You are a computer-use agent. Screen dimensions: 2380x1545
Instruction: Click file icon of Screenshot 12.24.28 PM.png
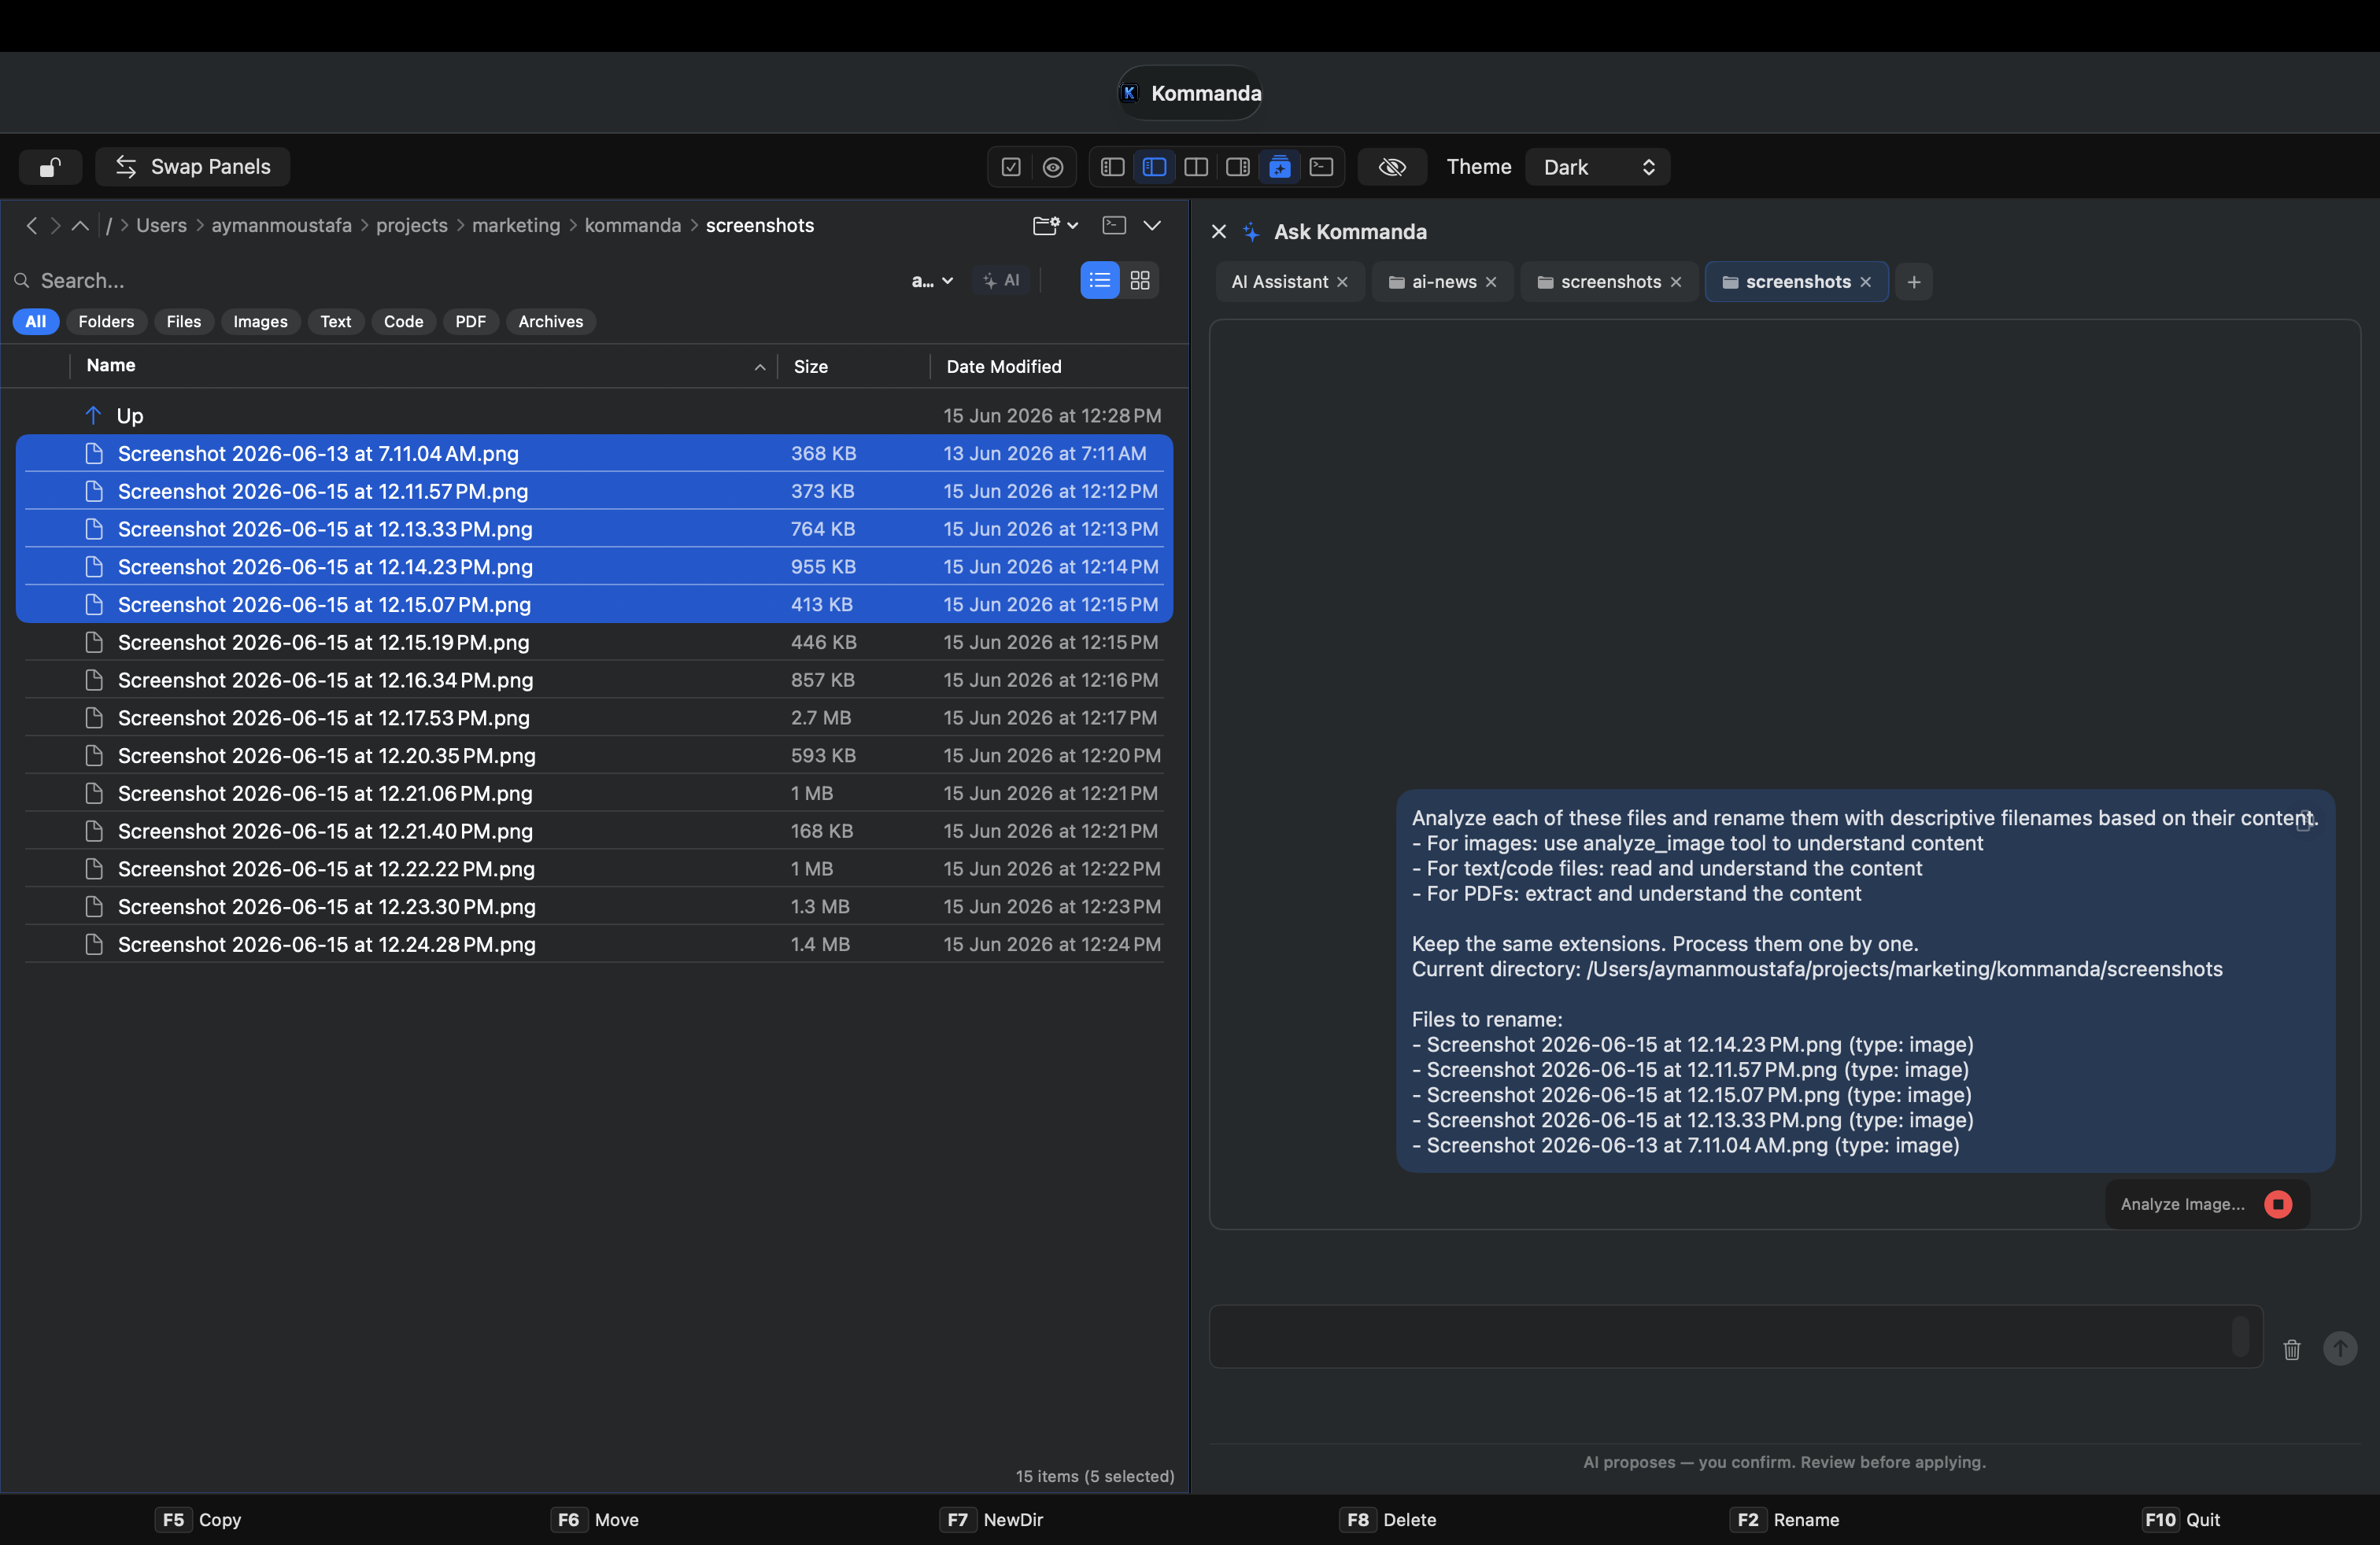pyautogui.click(x=94, y=945)
